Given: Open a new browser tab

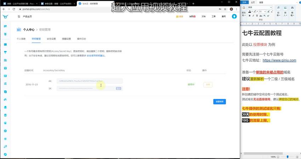Looking at the screenshot, I should click(193, 4).
